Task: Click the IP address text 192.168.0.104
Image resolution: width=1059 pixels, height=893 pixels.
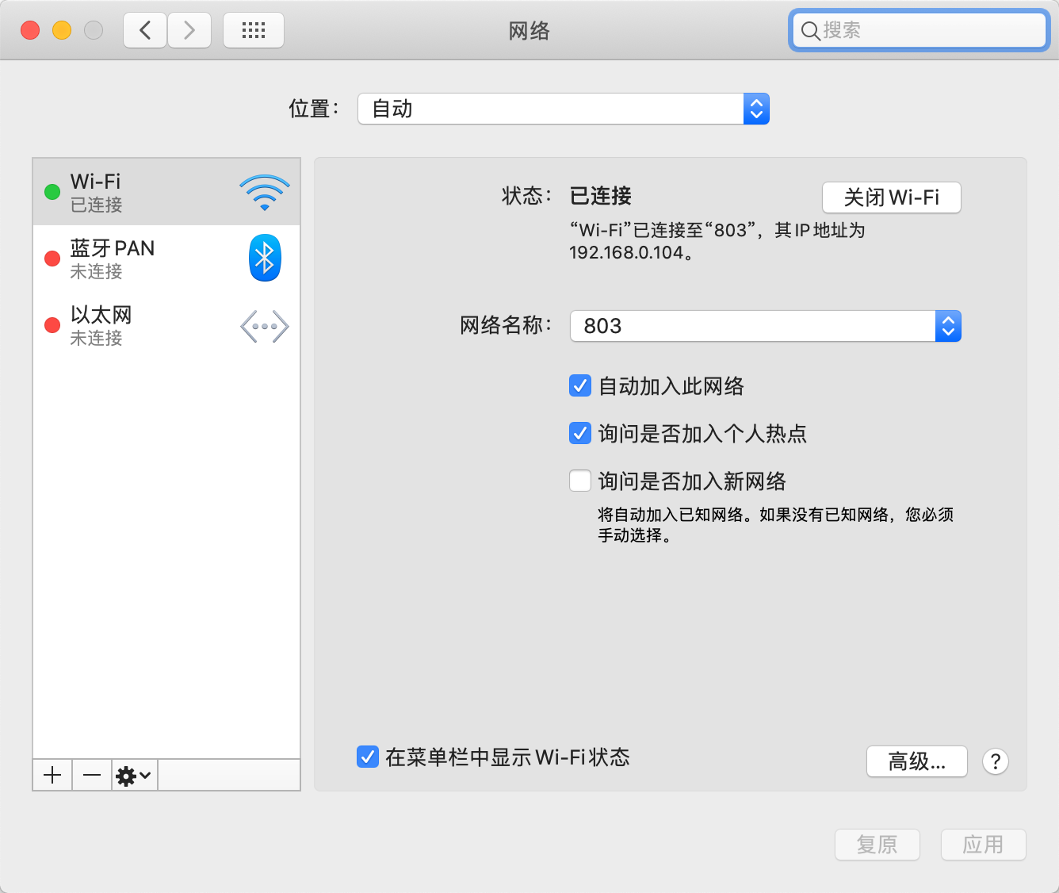Action: point(626,253)
